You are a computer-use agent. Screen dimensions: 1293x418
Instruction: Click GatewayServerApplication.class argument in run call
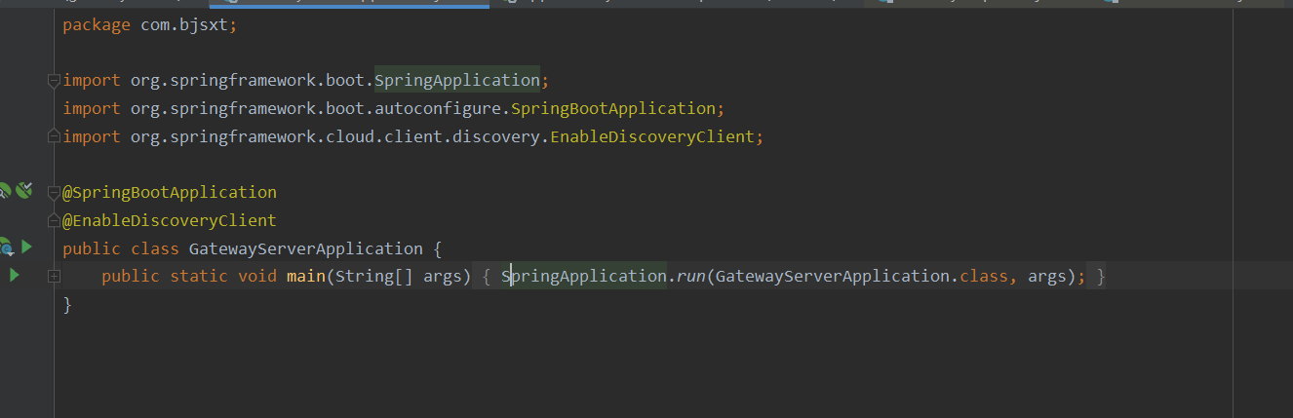click(862, 277)
